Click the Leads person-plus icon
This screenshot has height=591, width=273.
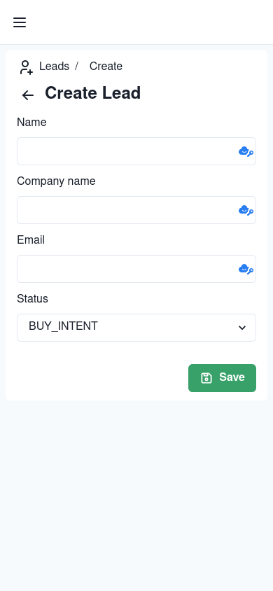coord(26,67)
